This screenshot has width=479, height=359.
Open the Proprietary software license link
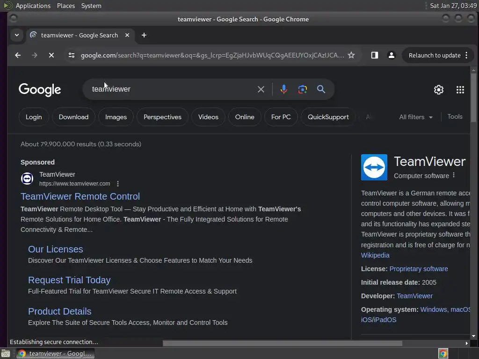419,269
